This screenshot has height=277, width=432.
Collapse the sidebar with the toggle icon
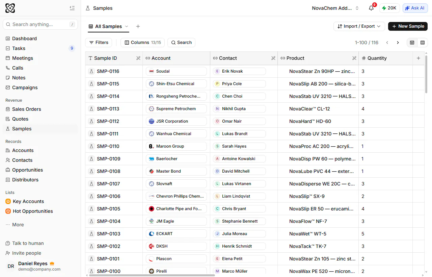click(x=72, y=8)
